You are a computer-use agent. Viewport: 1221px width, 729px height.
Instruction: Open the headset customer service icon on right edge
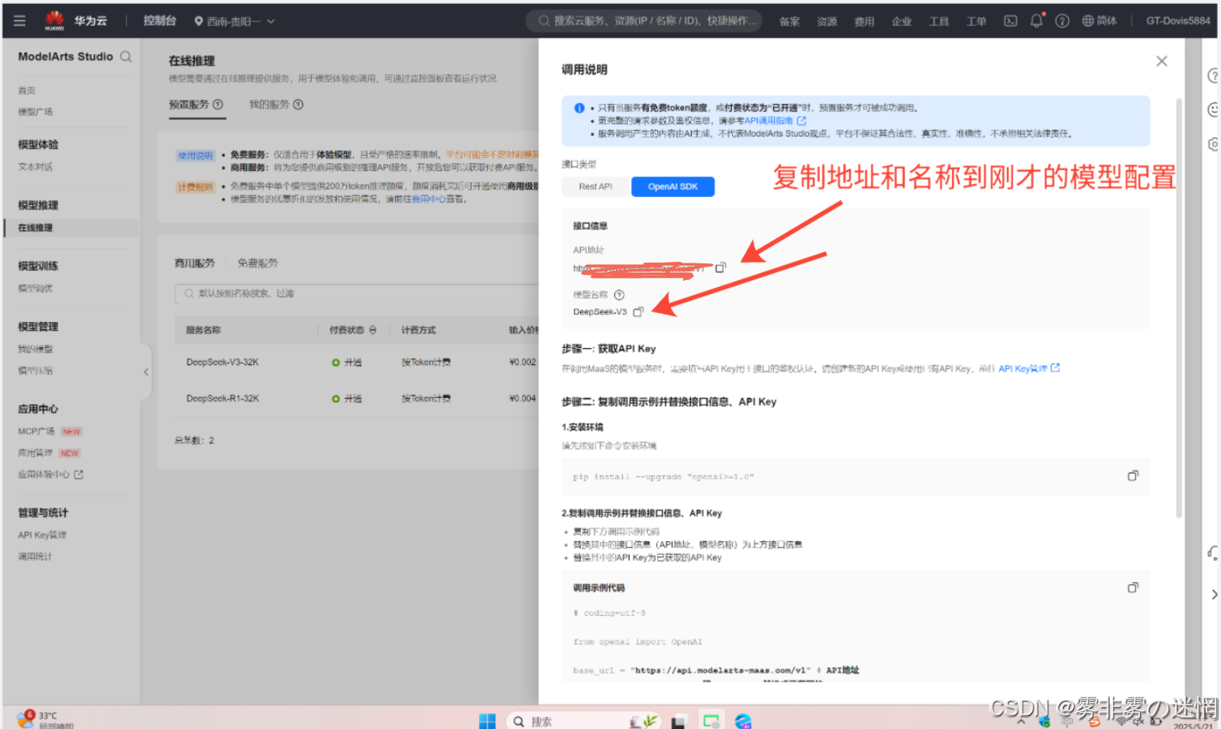coord(1213,553)
